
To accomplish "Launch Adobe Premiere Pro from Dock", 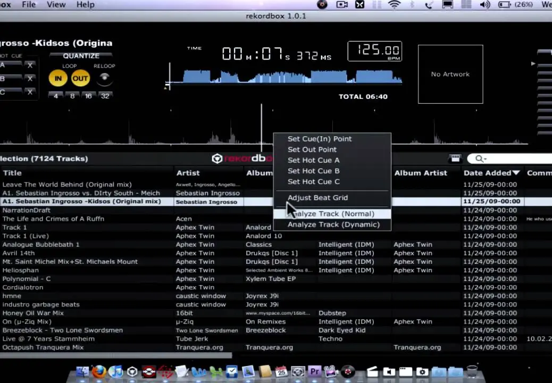I will pyautogui.click(x=314, y=372).
